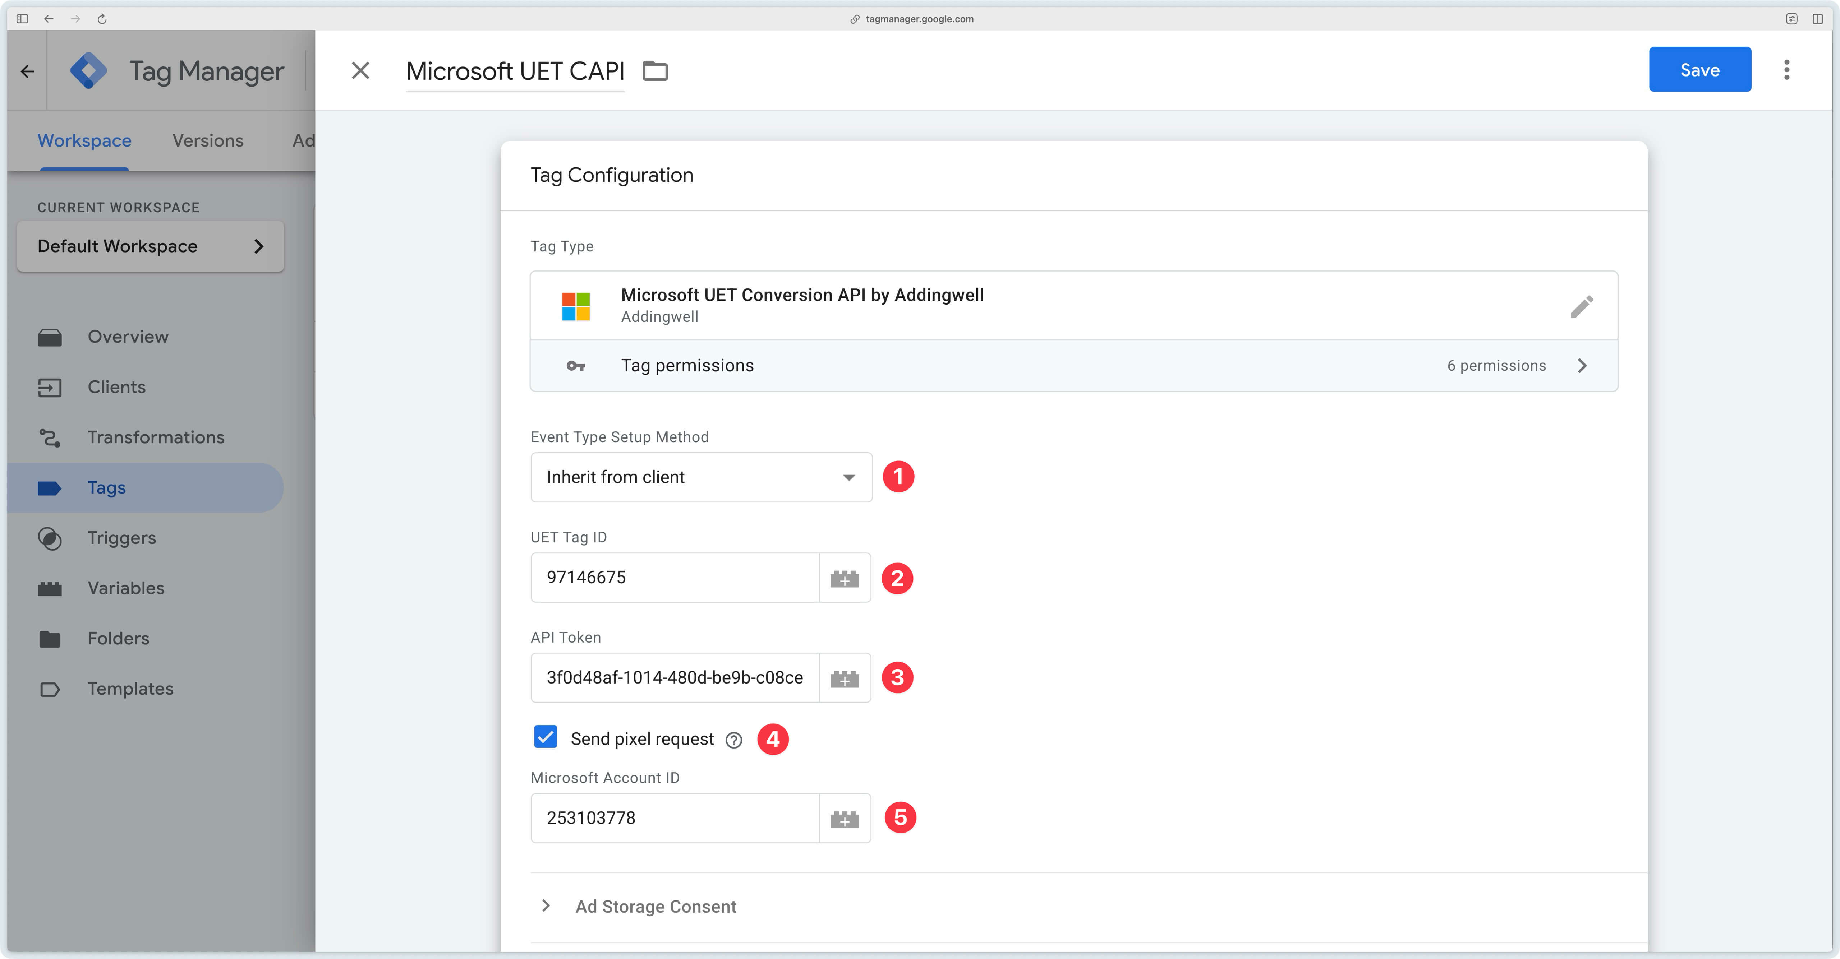Switch to the Workspace tab

84,141
